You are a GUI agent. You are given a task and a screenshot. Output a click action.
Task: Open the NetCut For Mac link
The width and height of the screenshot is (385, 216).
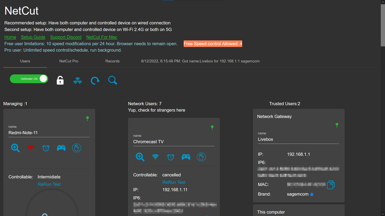coord(102,37)
